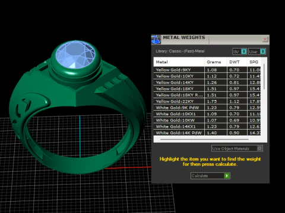Click the Metal Weights scale icon

coord(156,40)
